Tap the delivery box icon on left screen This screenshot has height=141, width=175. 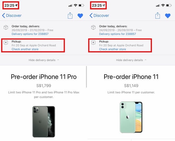[x=6, y=27]
